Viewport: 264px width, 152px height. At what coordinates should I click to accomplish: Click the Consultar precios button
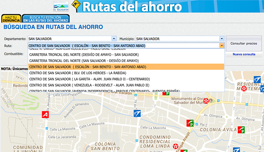pyautogui.click(x=244, y=43)
